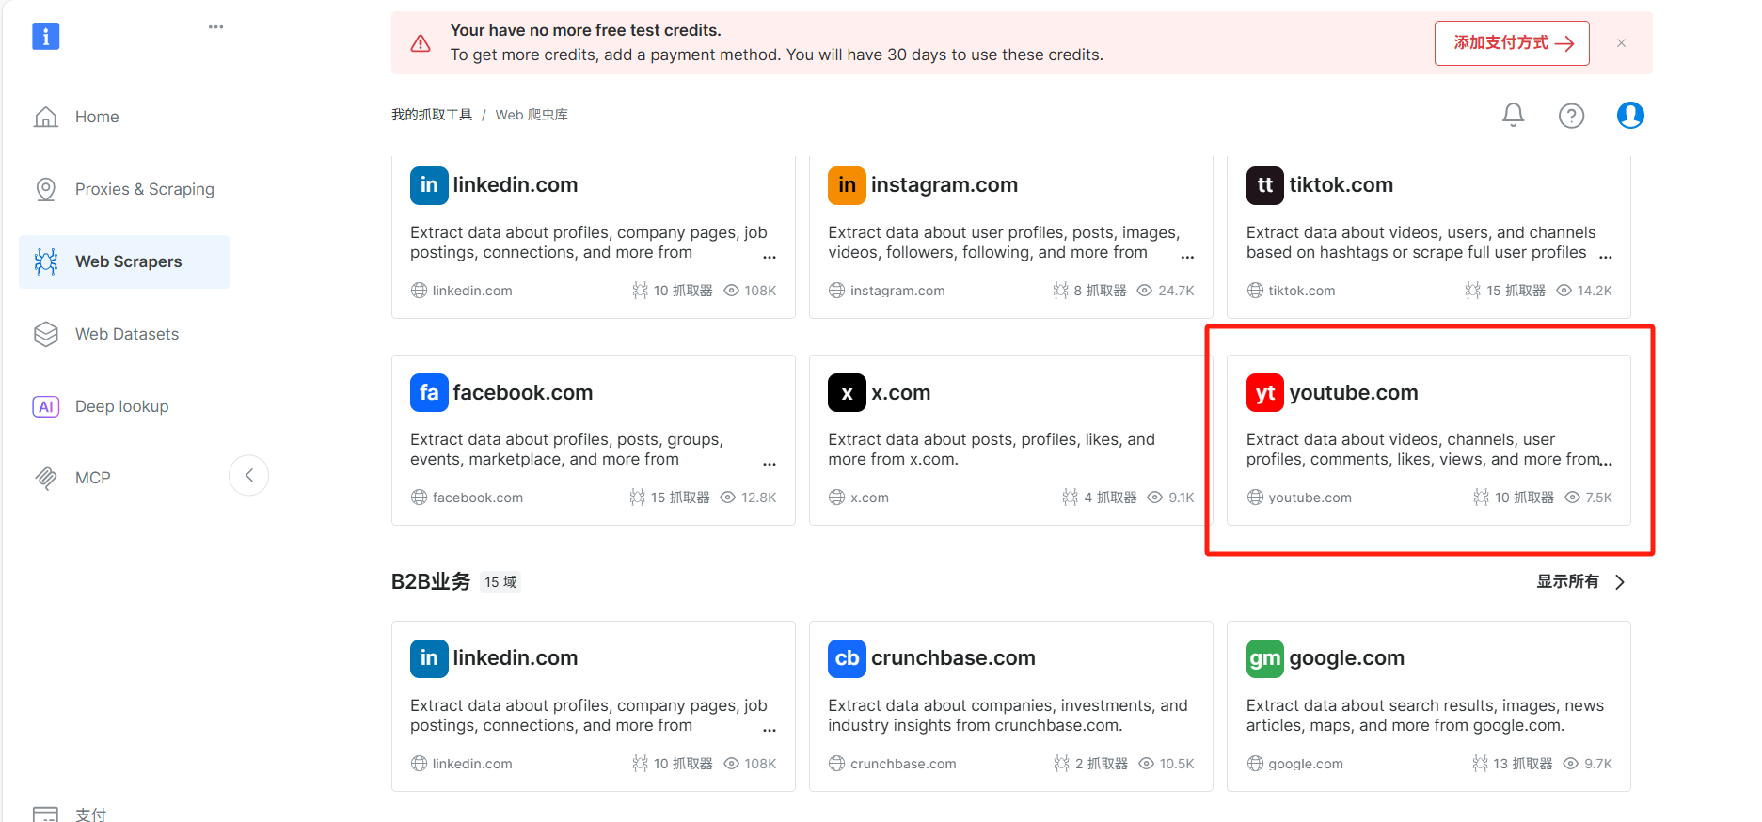Open the instagram.com card title

(944, 185)
